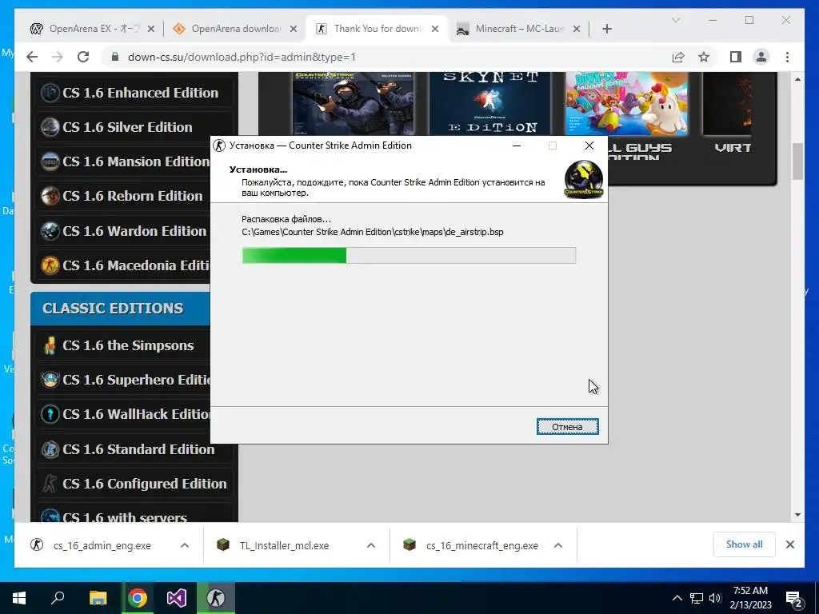Viewport: 819px width, 614px height.
Task: Close the OpenArena EX tab
Action: tap(151, 29)
